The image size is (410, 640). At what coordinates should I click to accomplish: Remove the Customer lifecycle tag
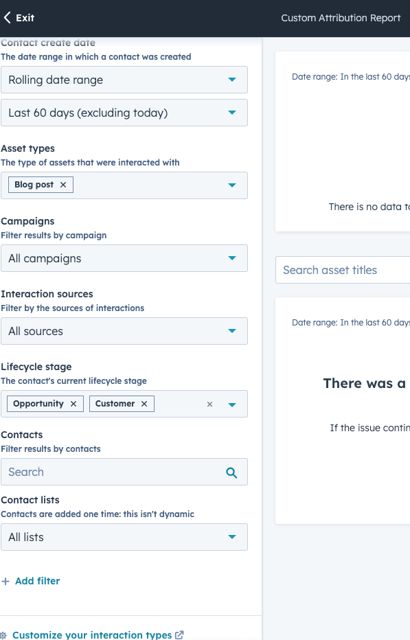pos(144,404)
